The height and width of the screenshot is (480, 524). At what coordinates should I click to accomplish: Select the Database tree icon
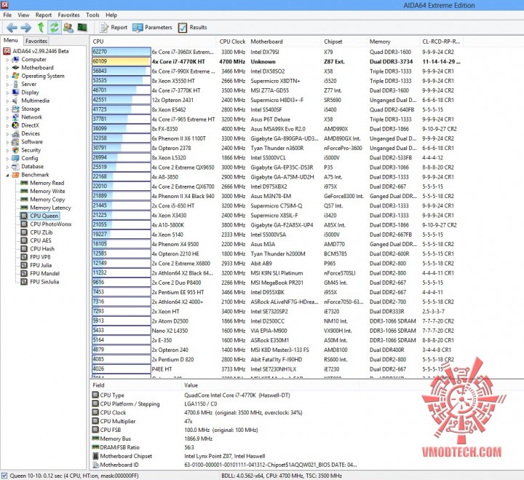coord(15,166)
